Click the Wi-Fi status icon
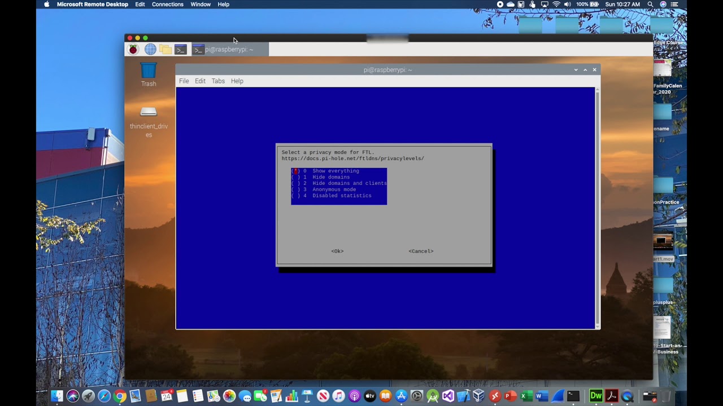The width and height of the screenshot is (723, 406). [556, 4]
